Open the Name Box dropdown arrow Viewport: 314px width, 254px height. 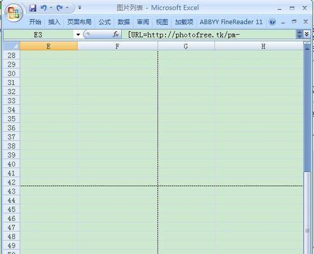point(78,34)
